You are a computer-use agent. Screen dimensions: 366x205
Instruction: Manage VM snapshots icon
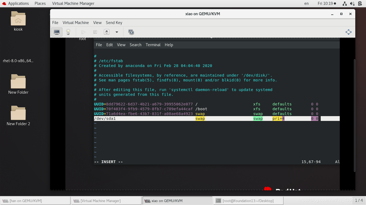pyautogui.click(x=131, y=32)
